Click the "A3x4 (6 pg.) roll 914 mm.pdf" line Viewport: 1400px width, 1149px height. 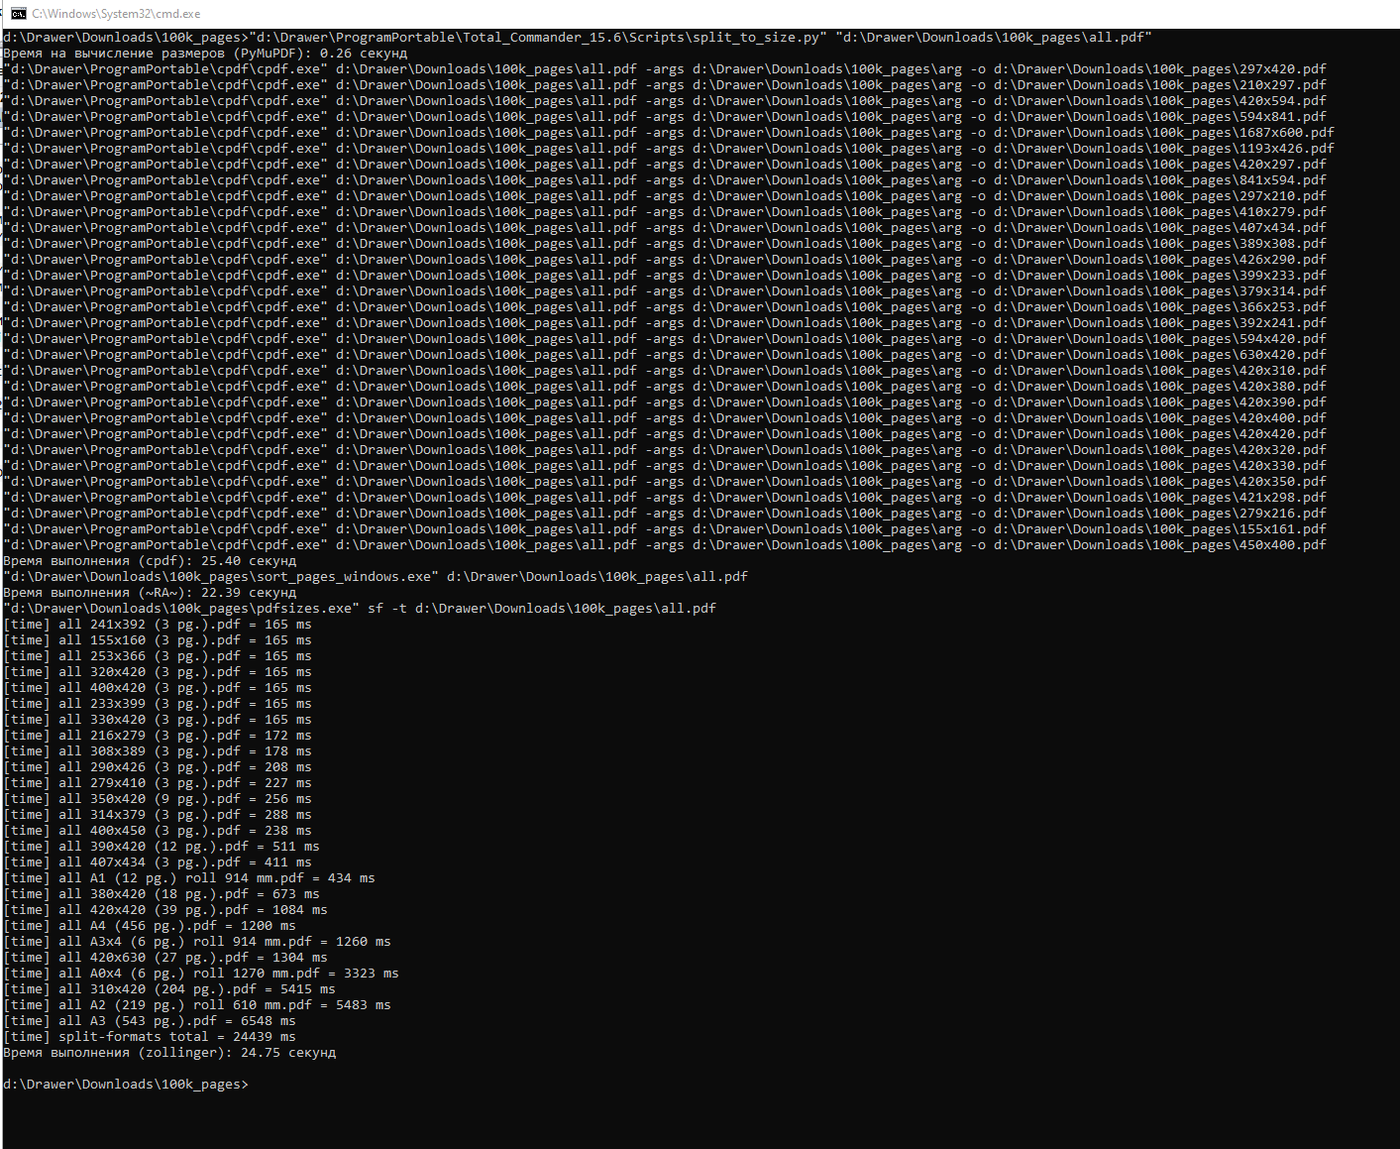point(197,942)
